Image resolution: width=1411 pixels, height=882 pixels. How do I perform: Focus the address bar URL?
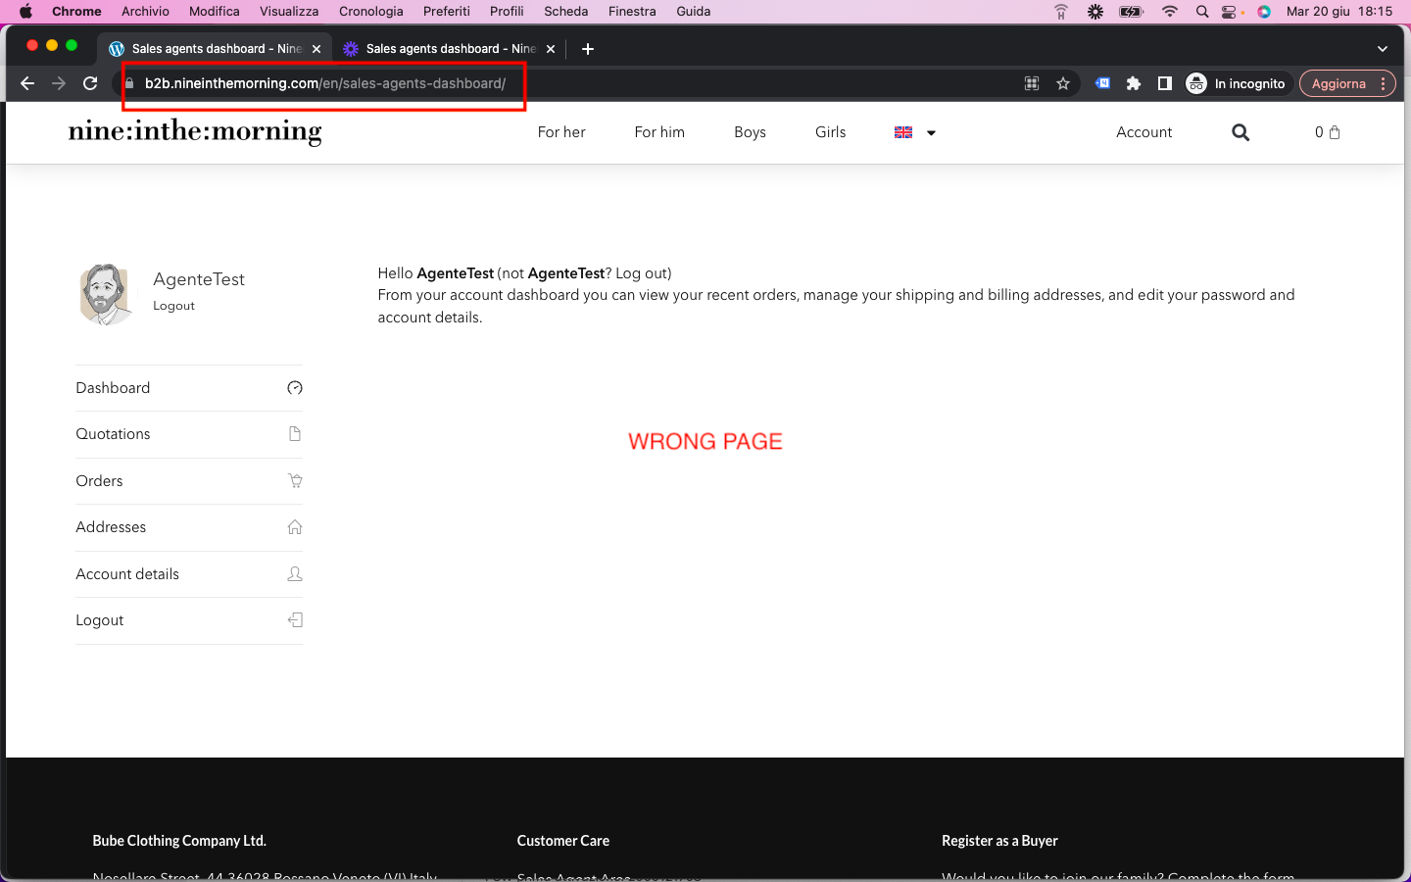(x=325, y=83)
